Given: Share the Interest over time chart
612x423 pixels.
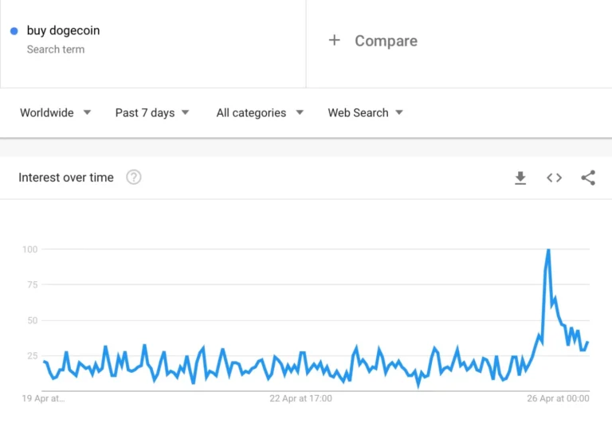Looking at the screenshot, I should point(588,178).
